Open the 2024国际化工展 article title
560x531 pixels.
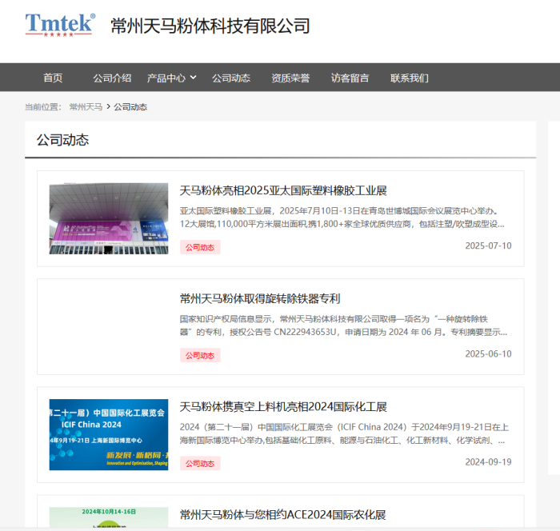pyautogui.click(x=283, y=406)
